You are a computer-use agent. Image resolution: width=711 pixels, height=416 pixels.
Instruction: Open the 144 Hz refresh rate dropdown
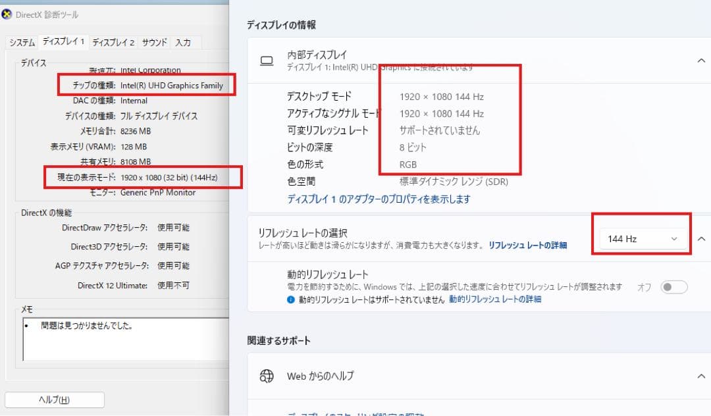[642, 239]
